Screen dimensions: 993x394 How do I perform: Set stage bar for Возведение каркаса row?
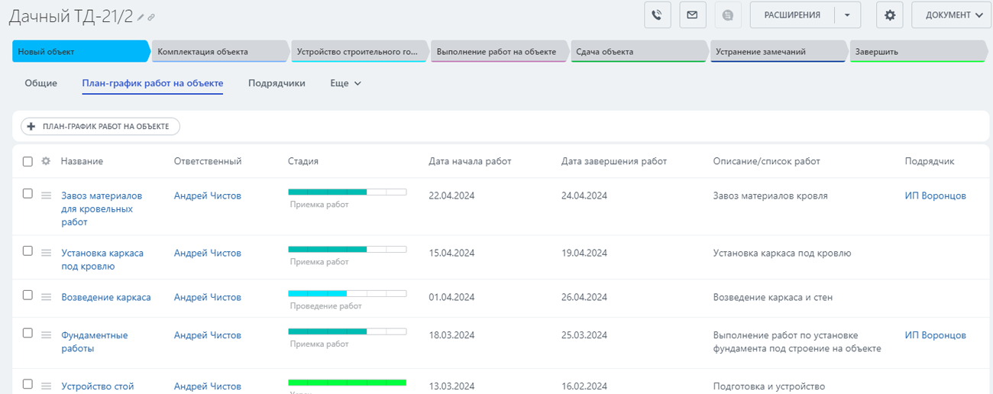pyautogui.click(x=347, y=293)
